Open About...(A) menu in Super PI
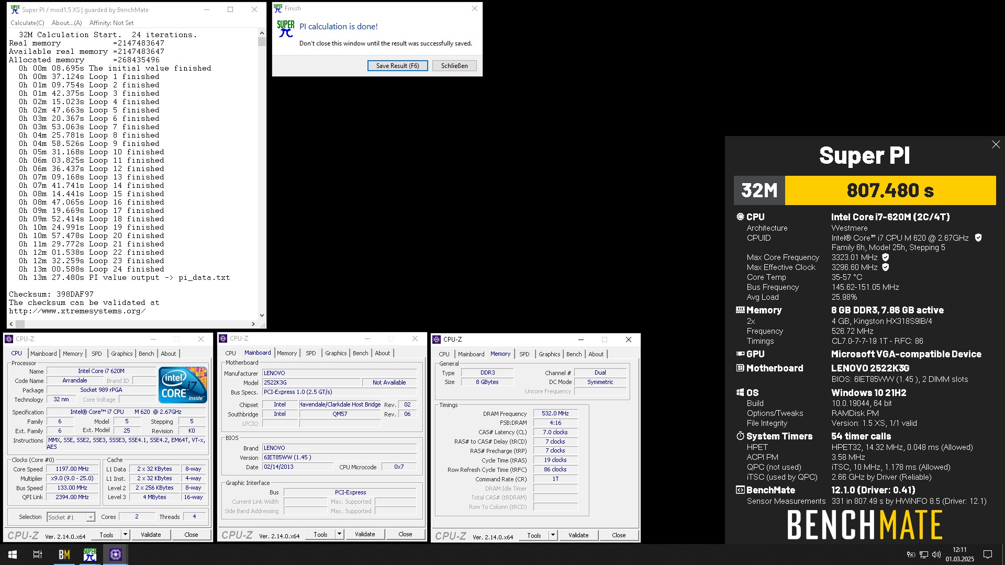This screenshot has height=565, width=1005. coord(66,23)
